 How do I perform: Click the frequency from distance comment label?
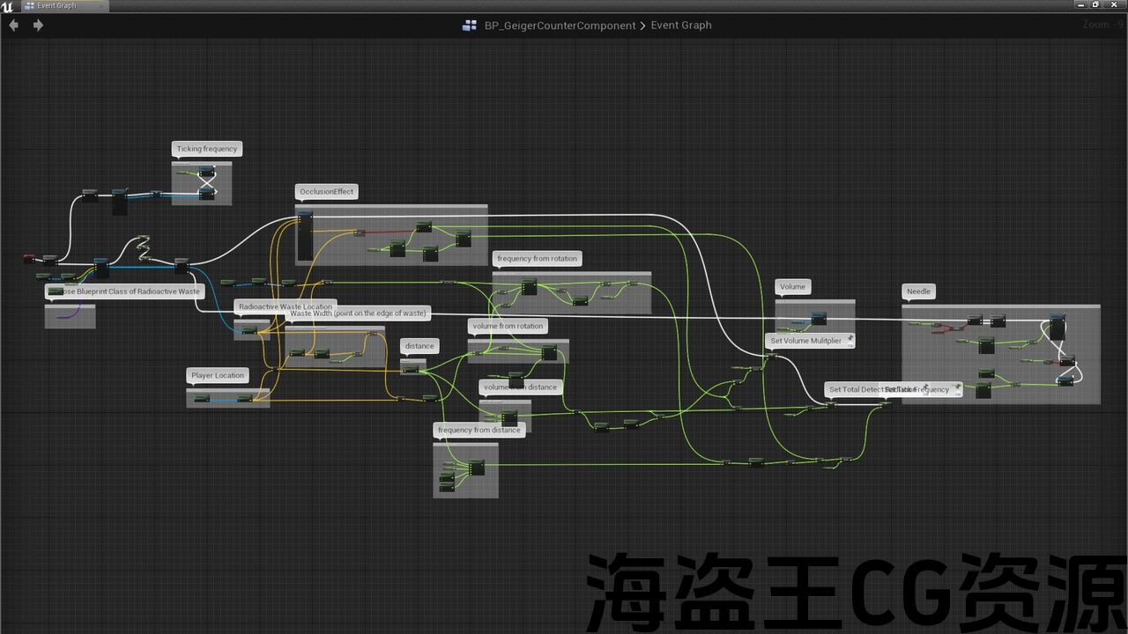point(479,430)
